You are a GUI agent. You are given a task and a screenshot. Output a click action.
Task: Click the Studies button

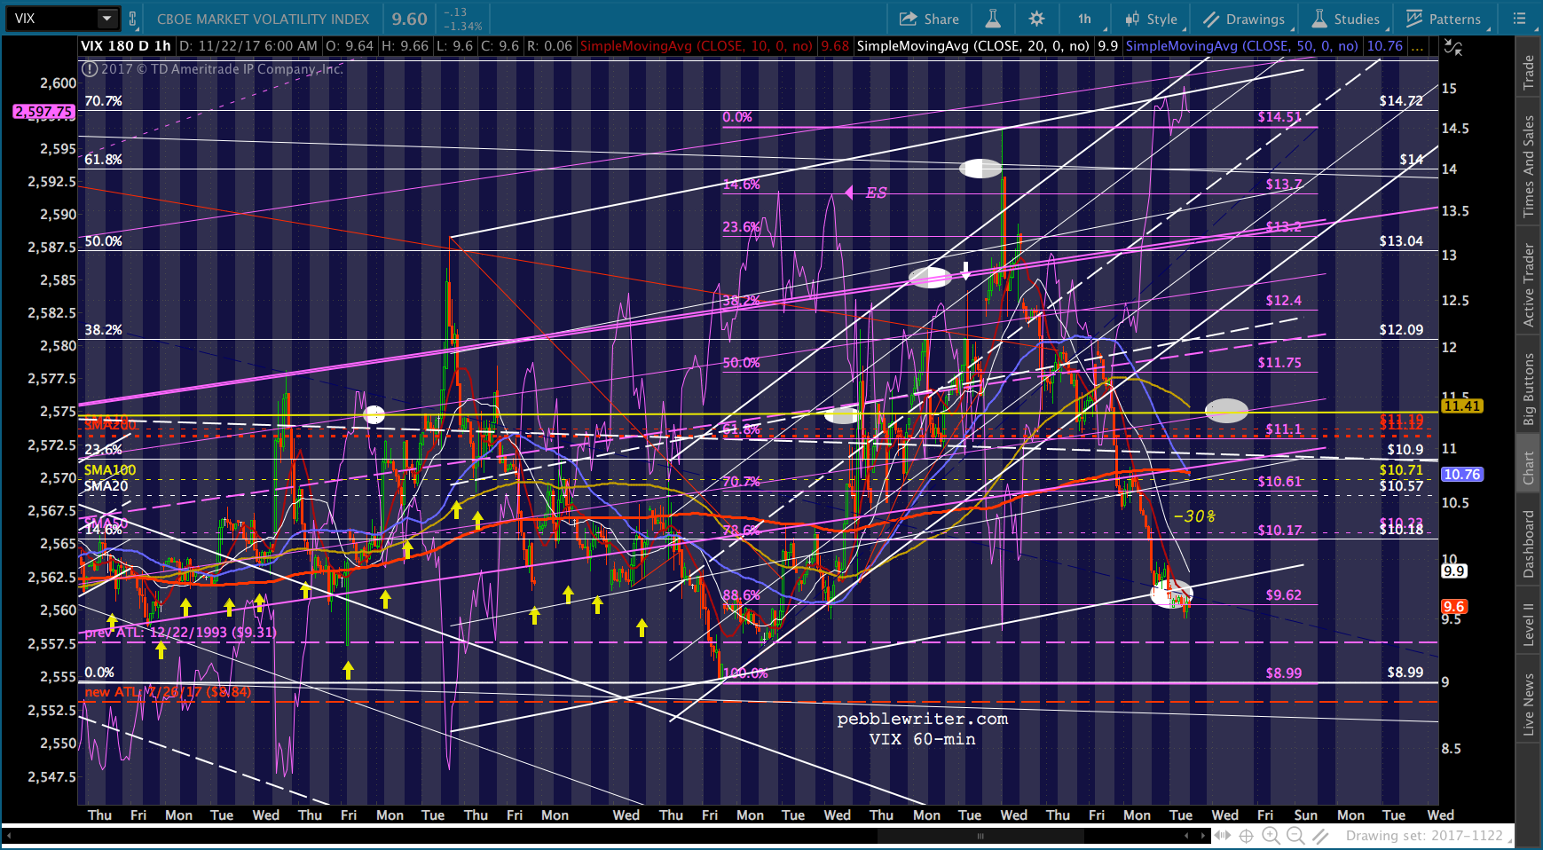(x=1346, y=19)
